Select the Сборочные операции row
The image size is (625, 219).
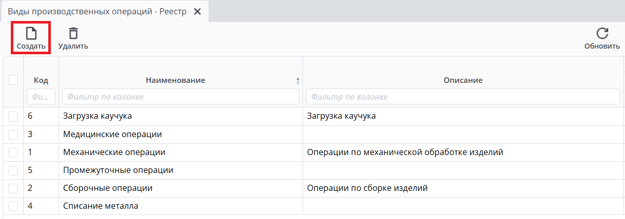(x=108, y=188)
